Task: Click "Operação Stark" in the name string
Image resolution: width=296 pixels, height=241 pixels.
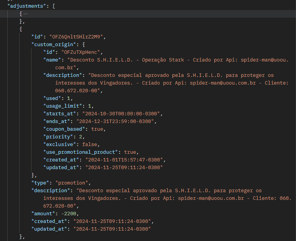Action: coord(163,60)
